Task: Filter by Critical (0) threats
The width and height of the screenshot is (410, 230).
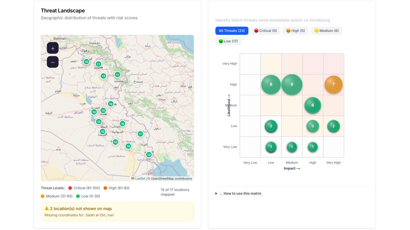Action: (265, 31)
